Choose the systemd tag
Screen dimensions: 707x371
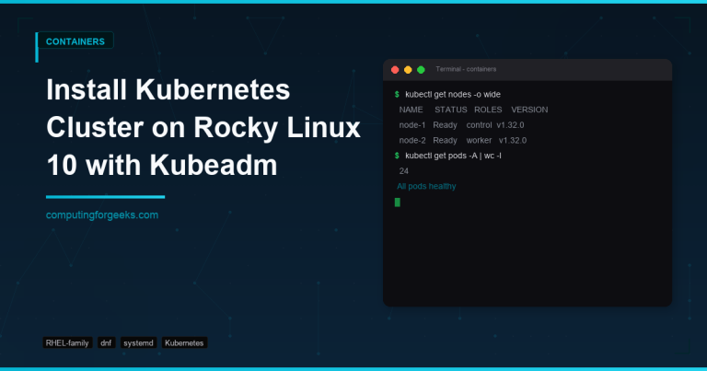[138, 342]
